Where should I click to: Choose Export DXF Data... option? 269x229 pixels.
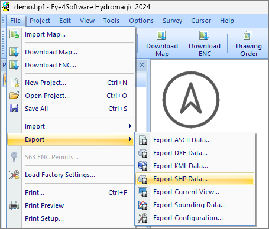point(195,153)
